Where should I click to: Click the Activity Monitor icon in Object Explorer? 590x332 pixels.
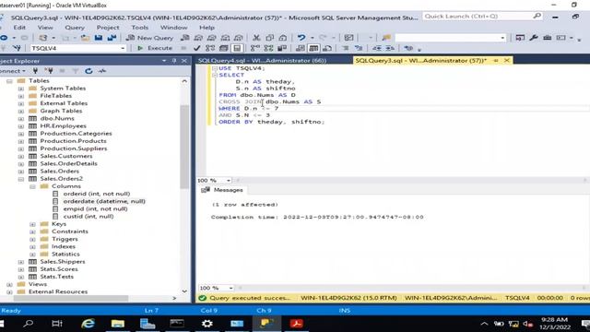(102, 71)
